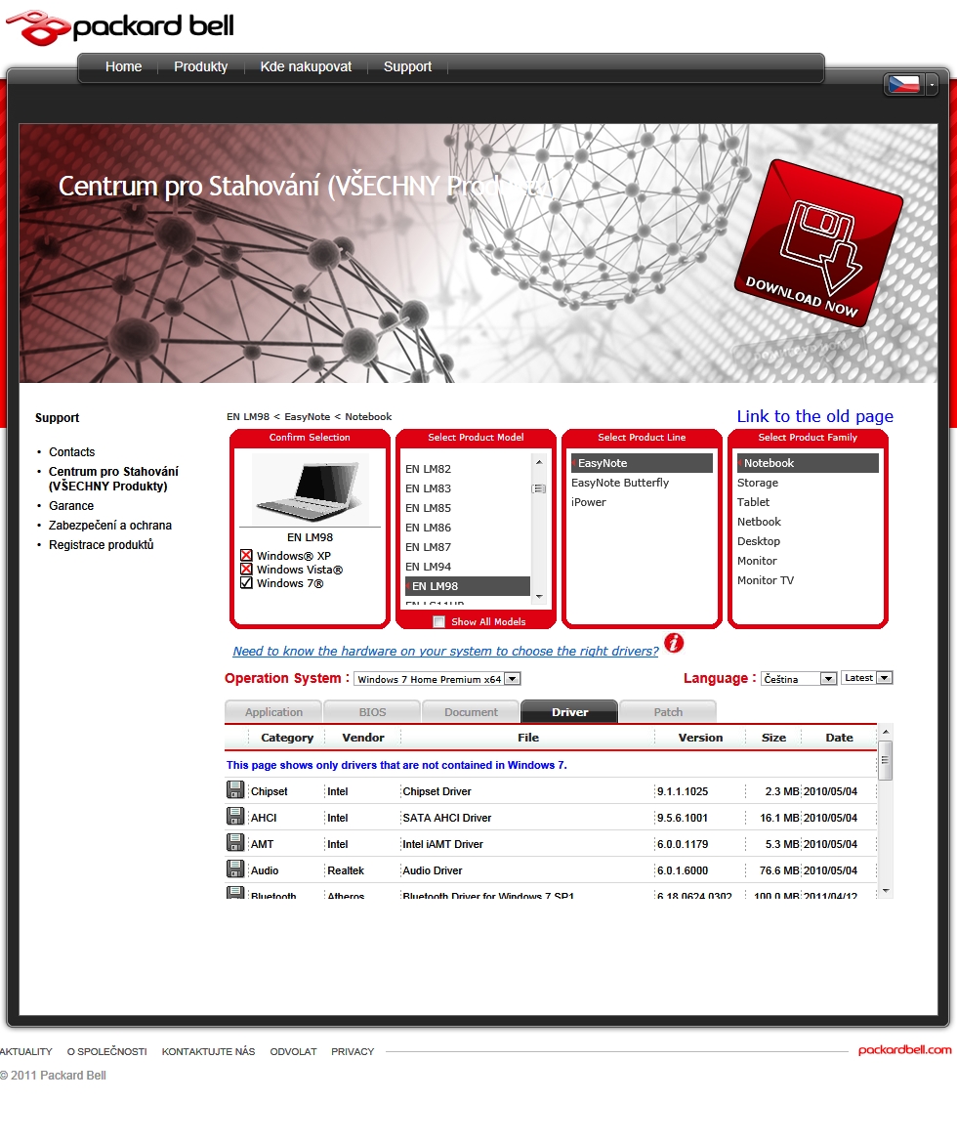Toggle the Windows 7 checkbox
This screenshot has width=957, height=1144.
(x=246, y=583)
